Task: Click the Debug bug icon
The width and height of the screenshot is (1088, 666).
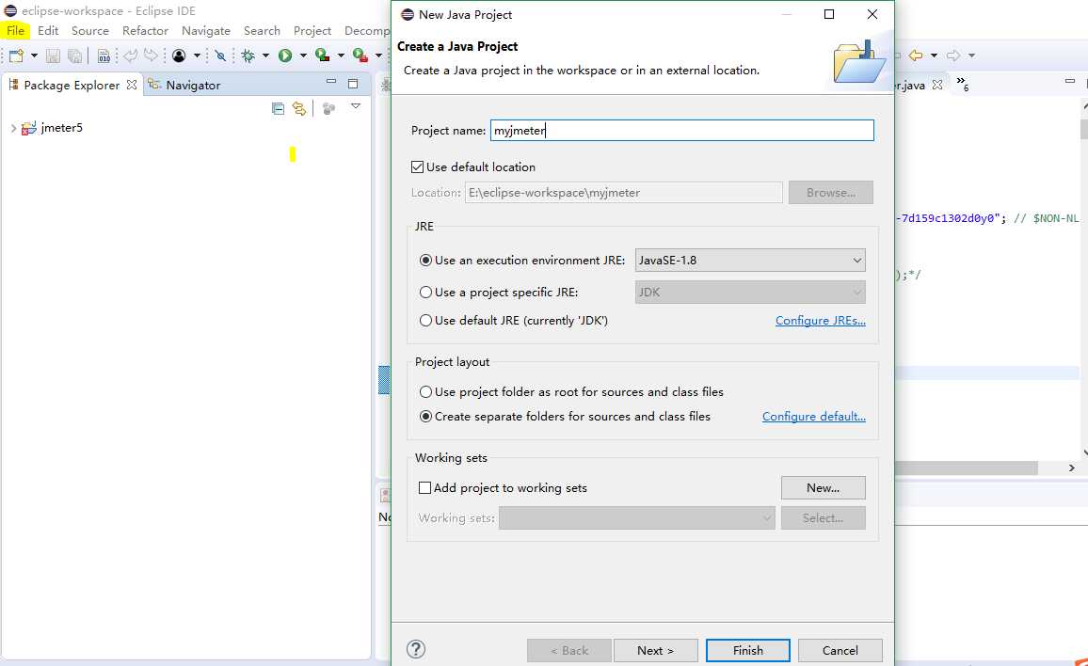Action: click(x=248, y=55)
